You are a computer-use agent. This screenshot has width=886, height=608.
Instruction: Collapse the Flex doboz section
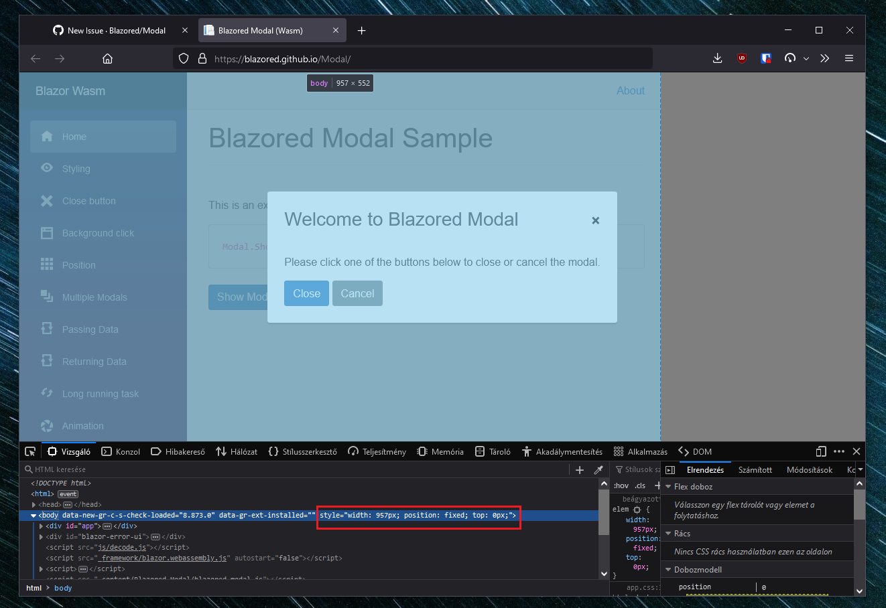point(668,487)
